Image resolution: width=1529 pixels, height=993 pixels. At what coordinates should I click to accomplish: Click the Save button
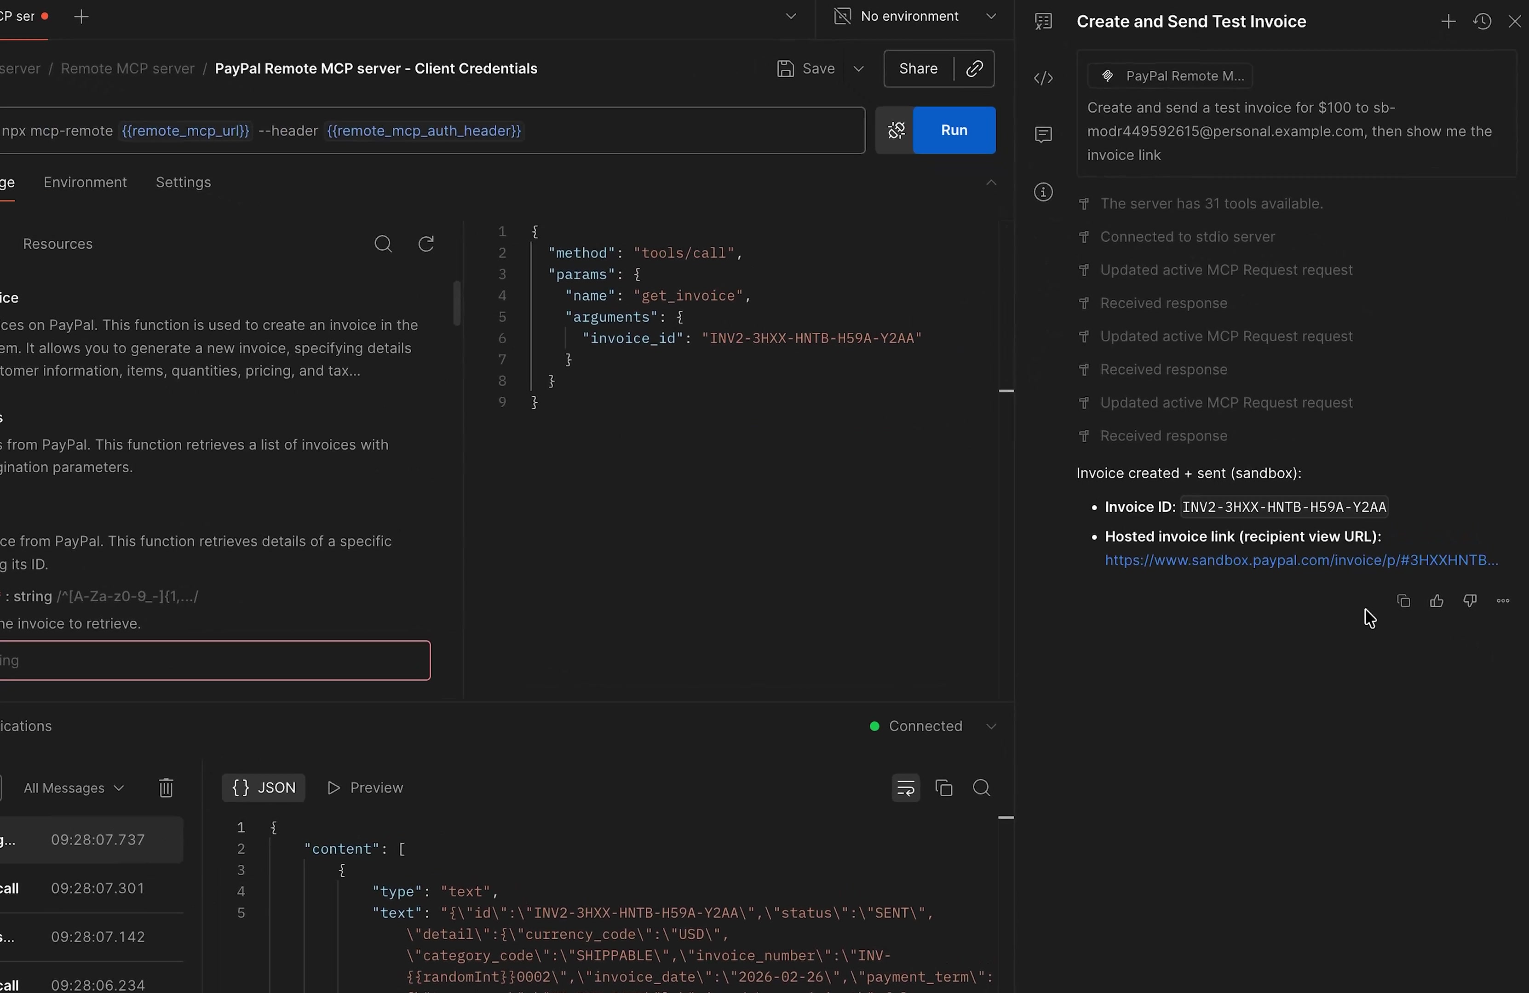tap(805, 68)
